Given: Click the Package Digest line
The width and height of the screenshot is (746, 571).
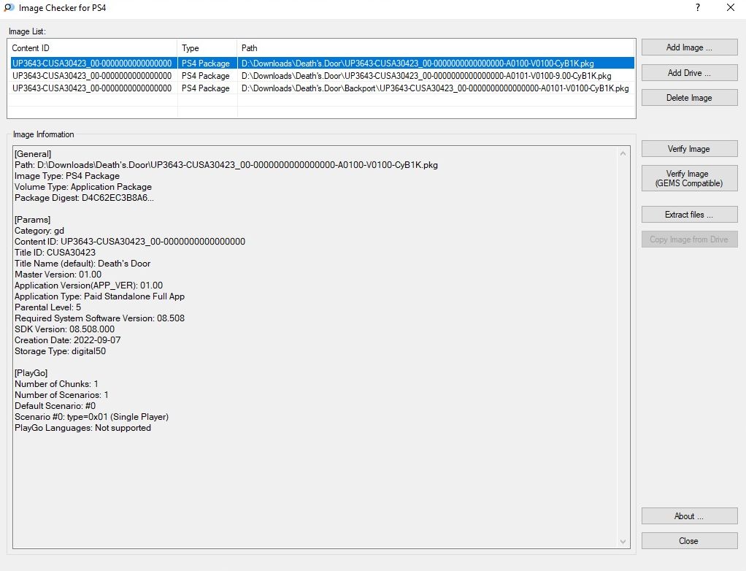Looking at the screenshot, I should coord(84,198).
